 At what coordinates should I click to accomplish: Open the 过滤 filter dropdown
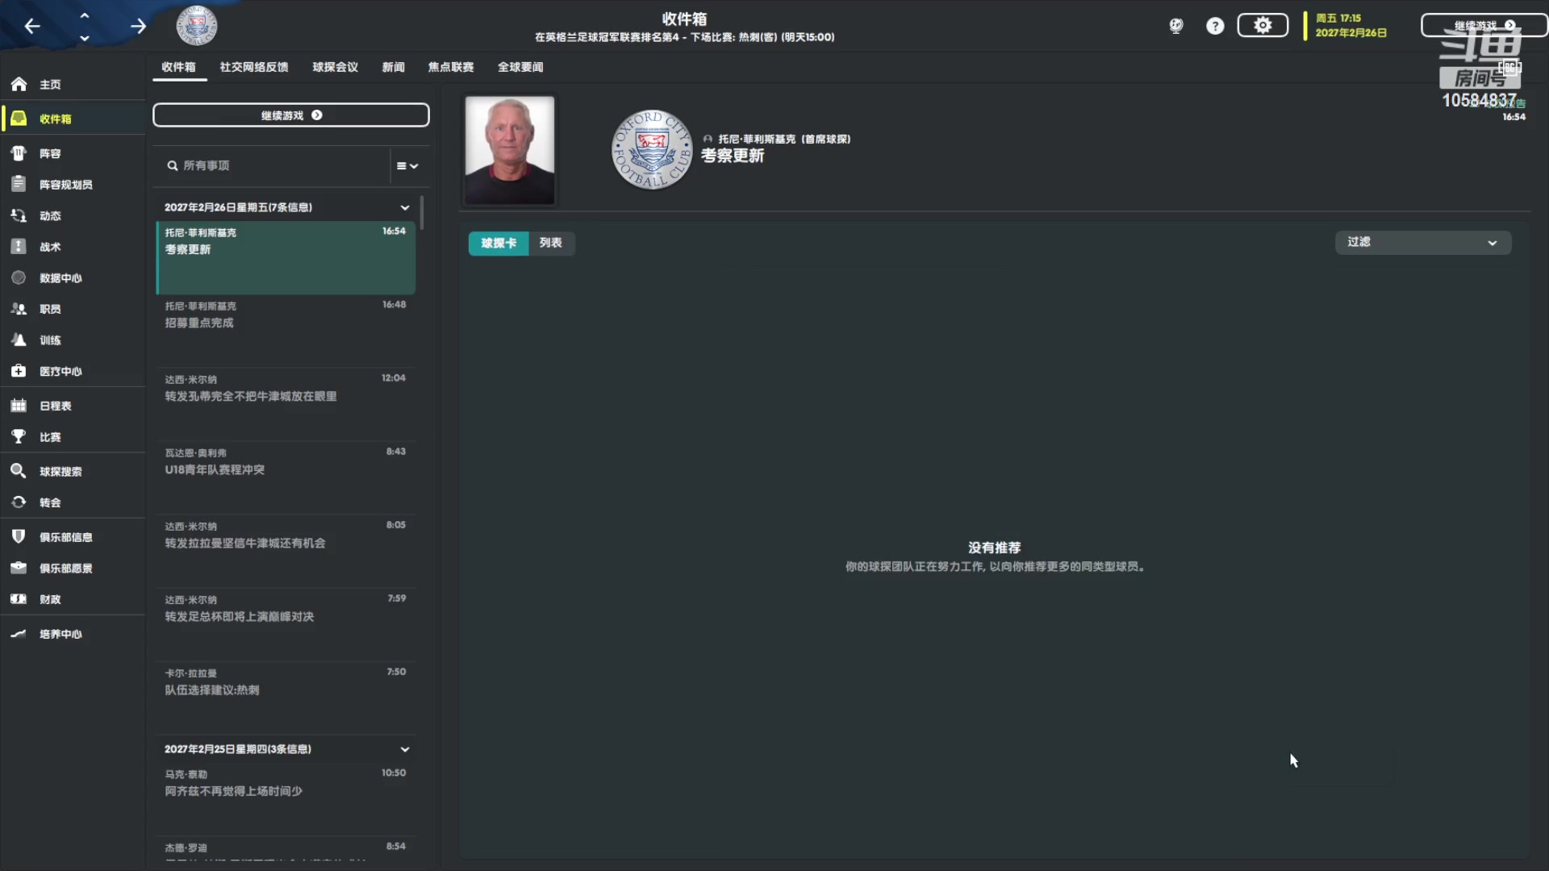1422,242
